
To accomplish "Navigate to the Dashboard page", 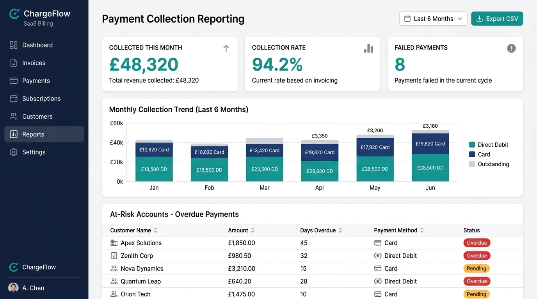I will pos(37,45).
